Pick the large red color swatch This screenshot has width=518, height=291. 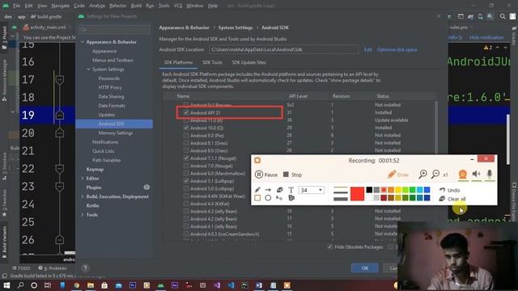coord(357,194)
